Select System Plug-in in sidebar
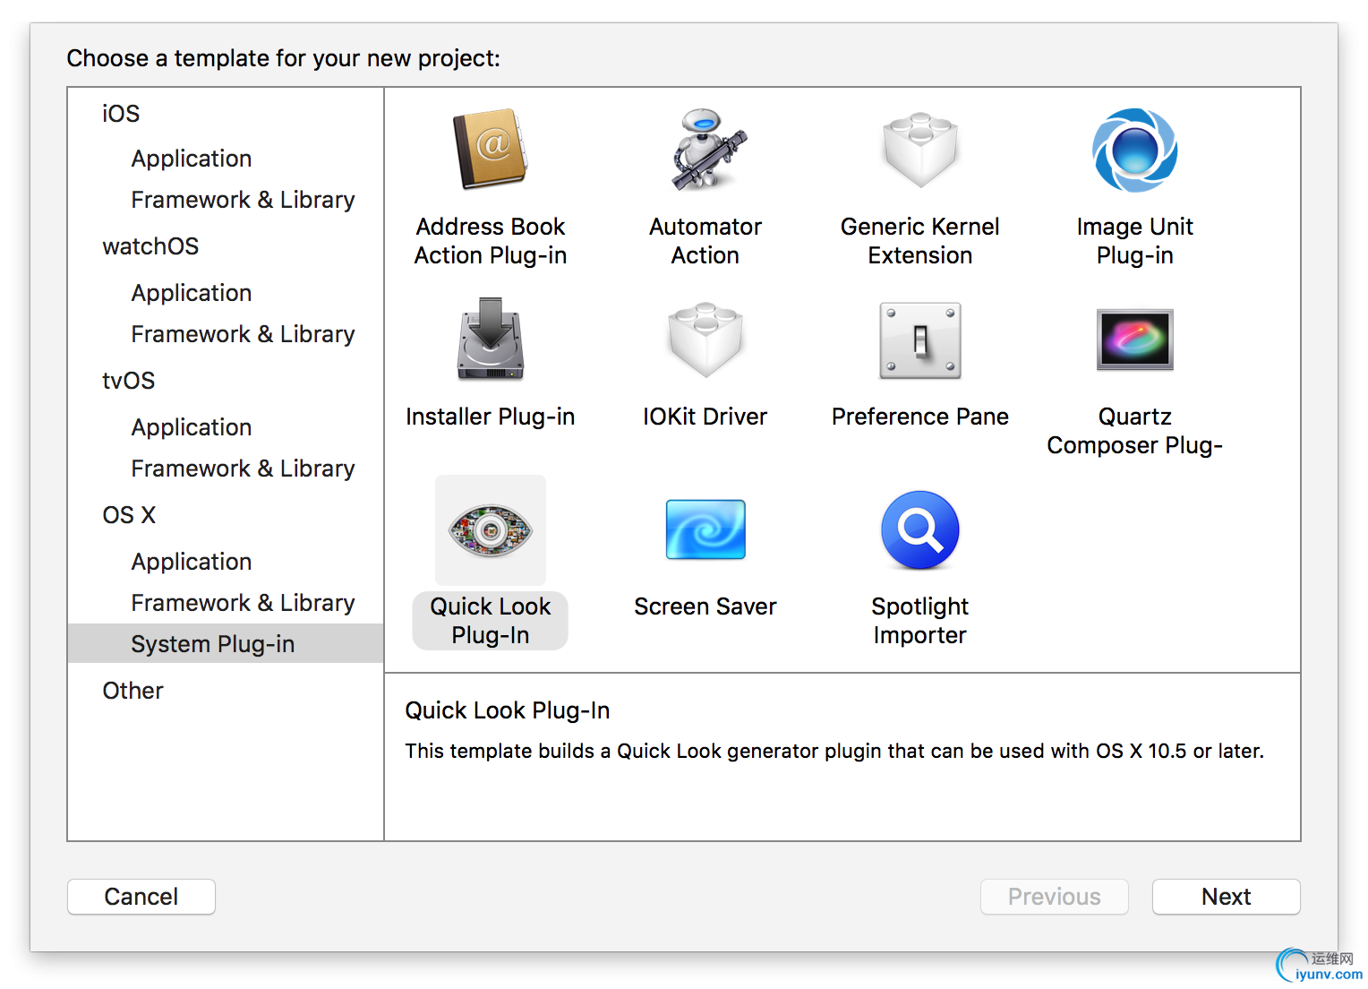 [x=226, y=644]
